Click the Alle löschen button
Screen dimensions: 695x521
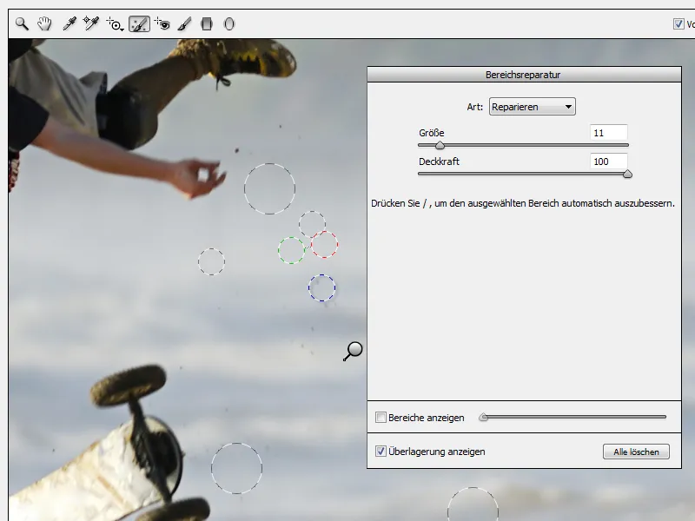(x=636, y=452)
